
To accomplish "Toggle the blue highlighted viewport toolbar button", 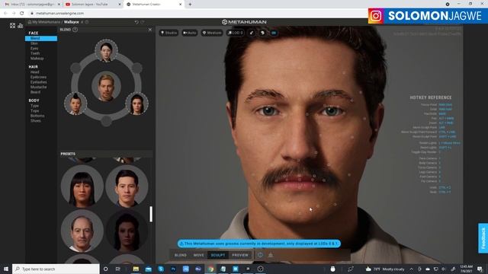I will coord(274,33).
